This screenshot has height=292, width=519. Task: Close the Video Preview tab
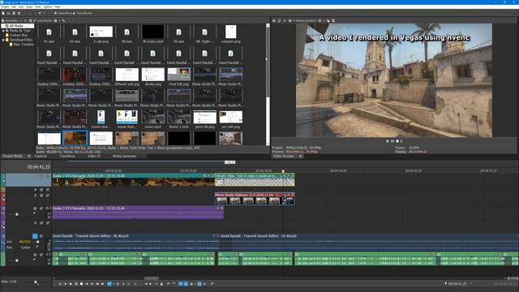pos(301,157)
